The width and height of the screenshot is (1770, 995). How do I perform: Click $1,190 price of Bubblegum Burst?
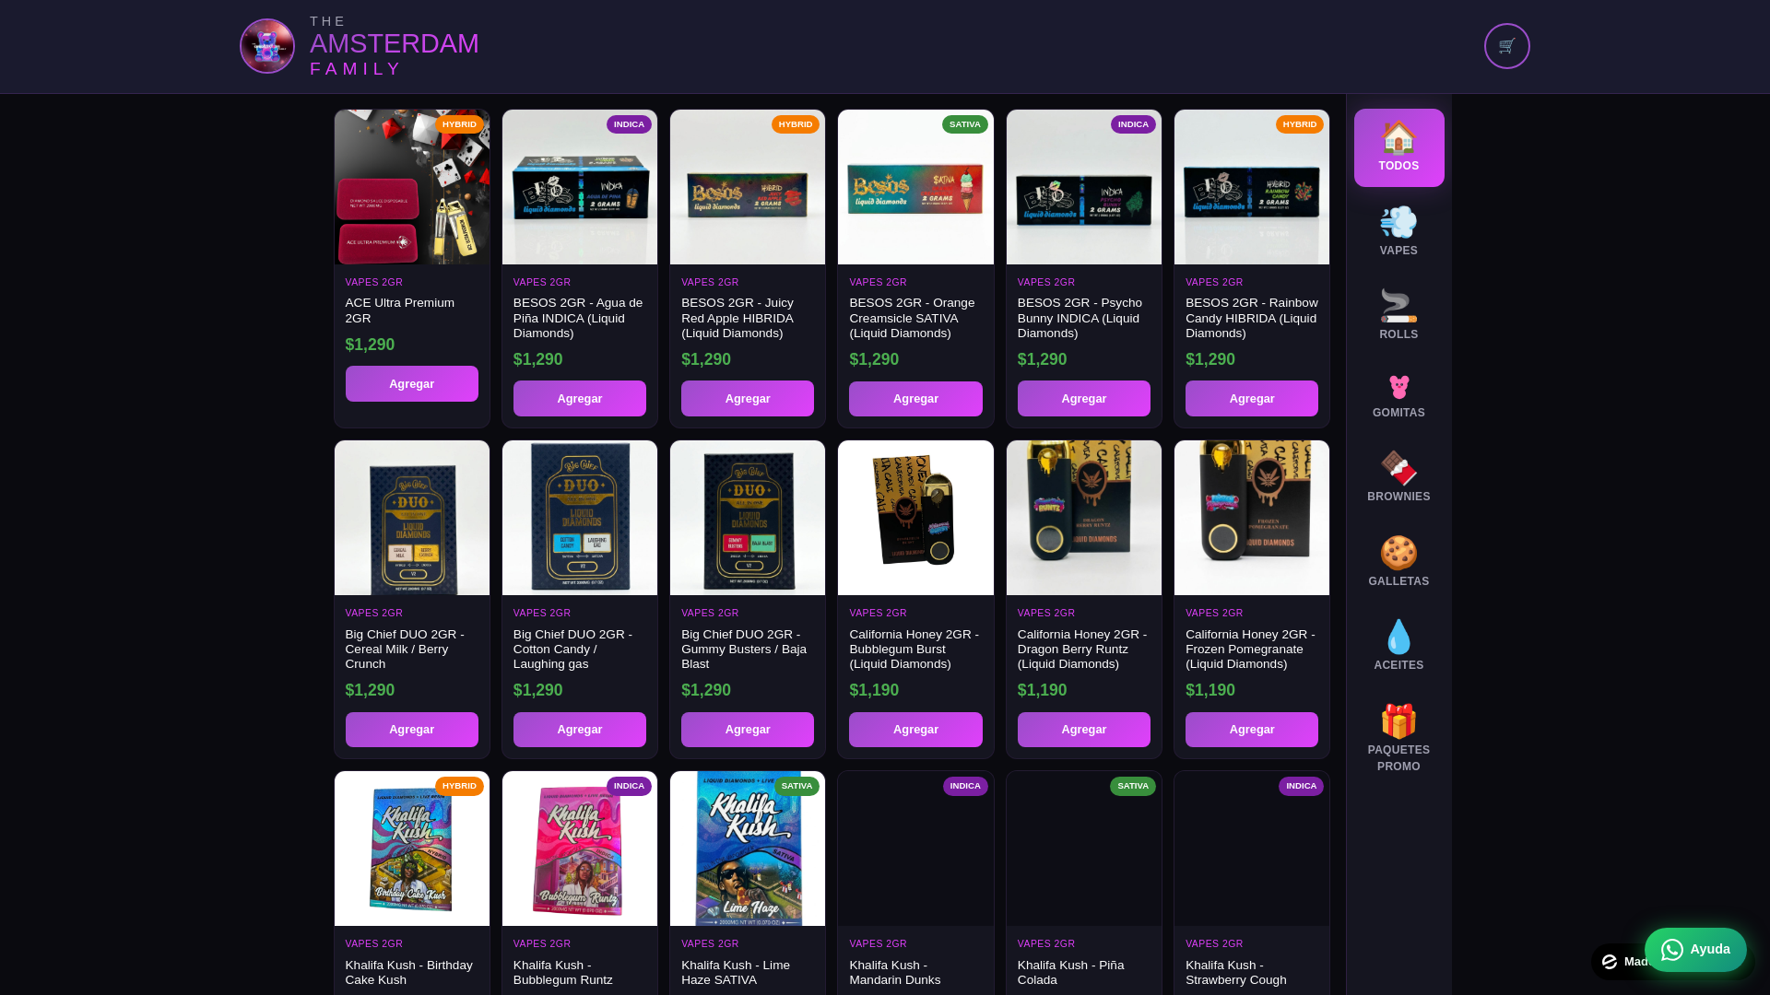pos(874,690)
